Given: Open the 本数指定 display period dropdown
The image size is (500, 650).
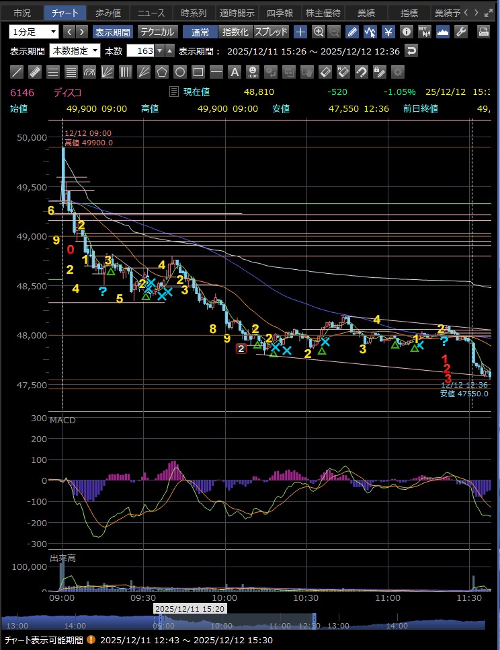Looking at the screenshot, I should coord(75,51).
